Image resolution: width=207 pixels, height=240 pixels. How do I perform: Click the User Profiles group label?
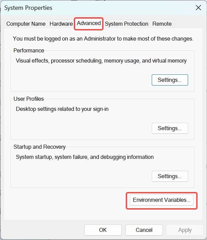point(29,99)
